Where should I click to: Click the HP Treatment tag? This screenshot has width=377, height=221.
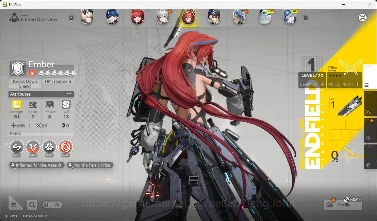click(58, 81)
